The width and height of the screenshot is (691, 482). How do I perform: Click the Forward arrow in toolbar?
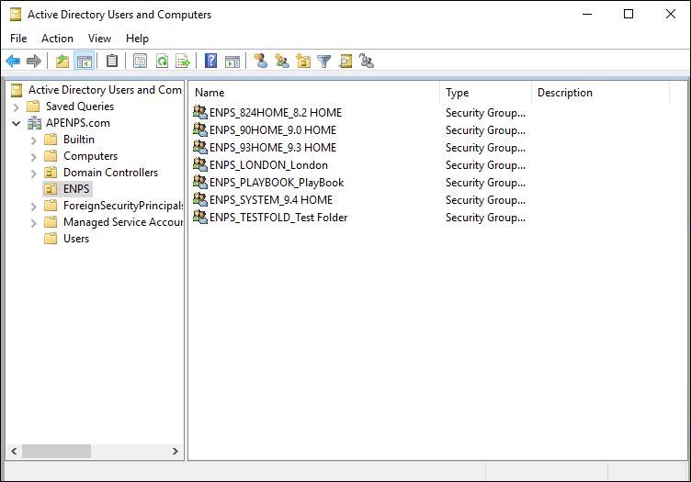(34, 61)
